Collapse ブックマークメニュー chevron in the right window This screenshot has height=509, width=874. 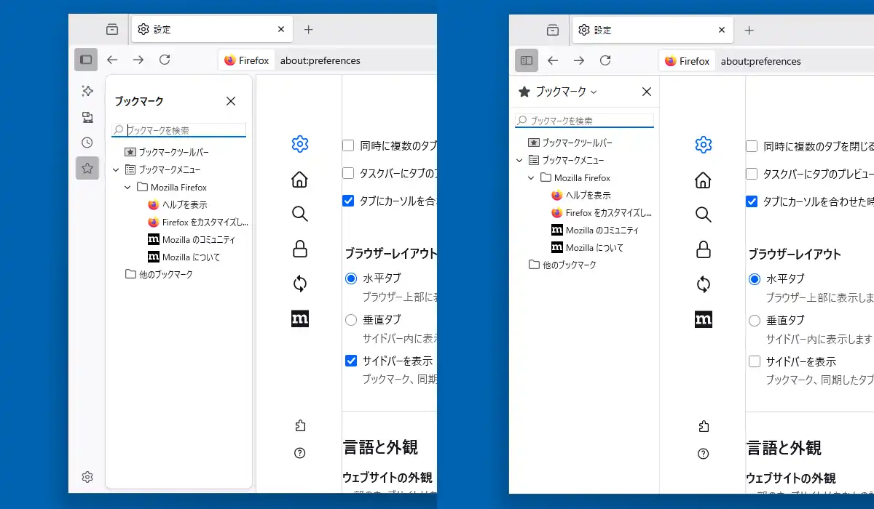click(519, 160)
